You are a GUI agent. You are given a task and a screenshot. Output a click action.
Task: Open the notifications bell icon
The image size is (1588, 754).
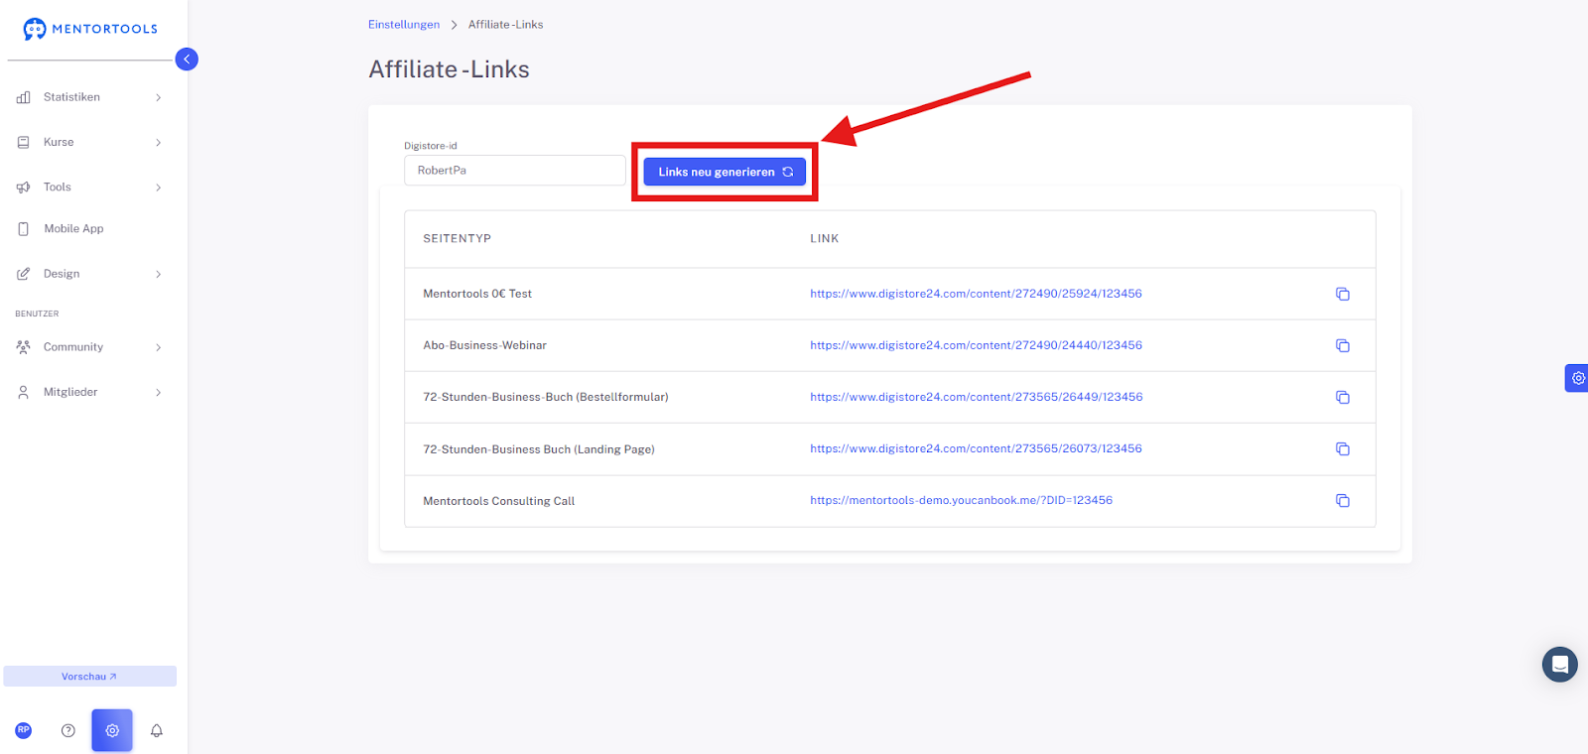[157, 730]
